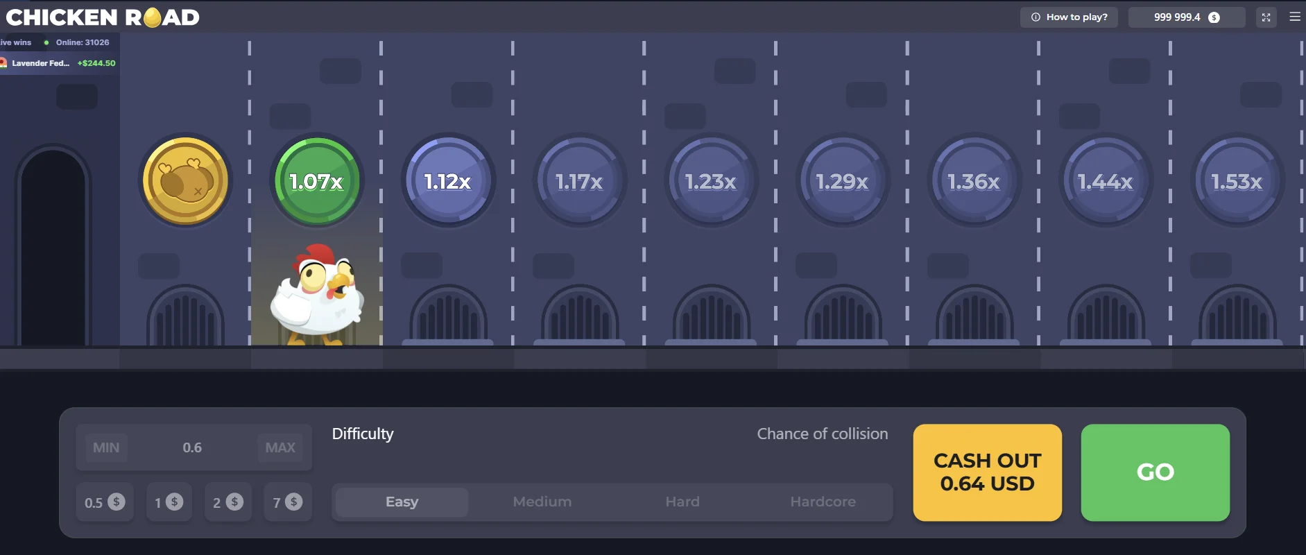The image size is (1306, 555).
Task: Cash out 0.64 USD
Action: [x=988, y=472]
